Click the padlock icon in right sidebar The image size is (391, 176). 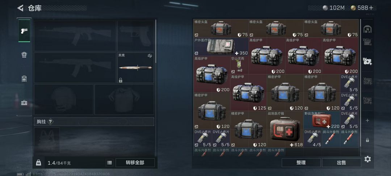tap(367, 140)
